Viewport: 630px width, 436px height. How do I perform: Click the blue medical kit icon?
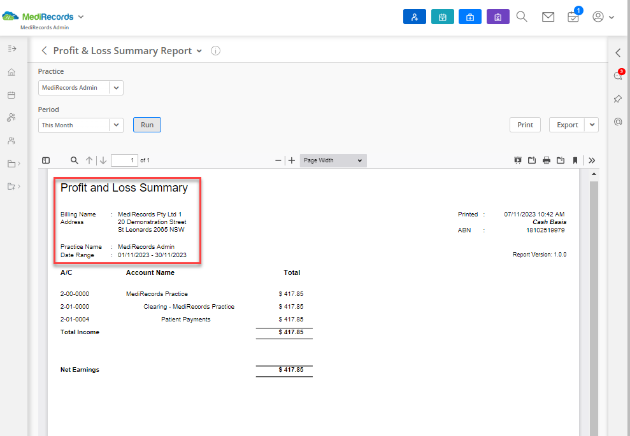[469, 17]
